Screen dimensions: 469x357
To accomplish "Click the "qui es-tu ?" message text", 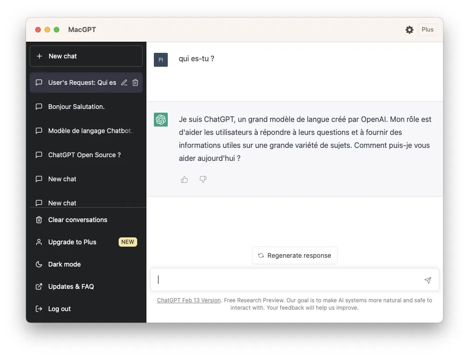I will [x=196, y=59].
